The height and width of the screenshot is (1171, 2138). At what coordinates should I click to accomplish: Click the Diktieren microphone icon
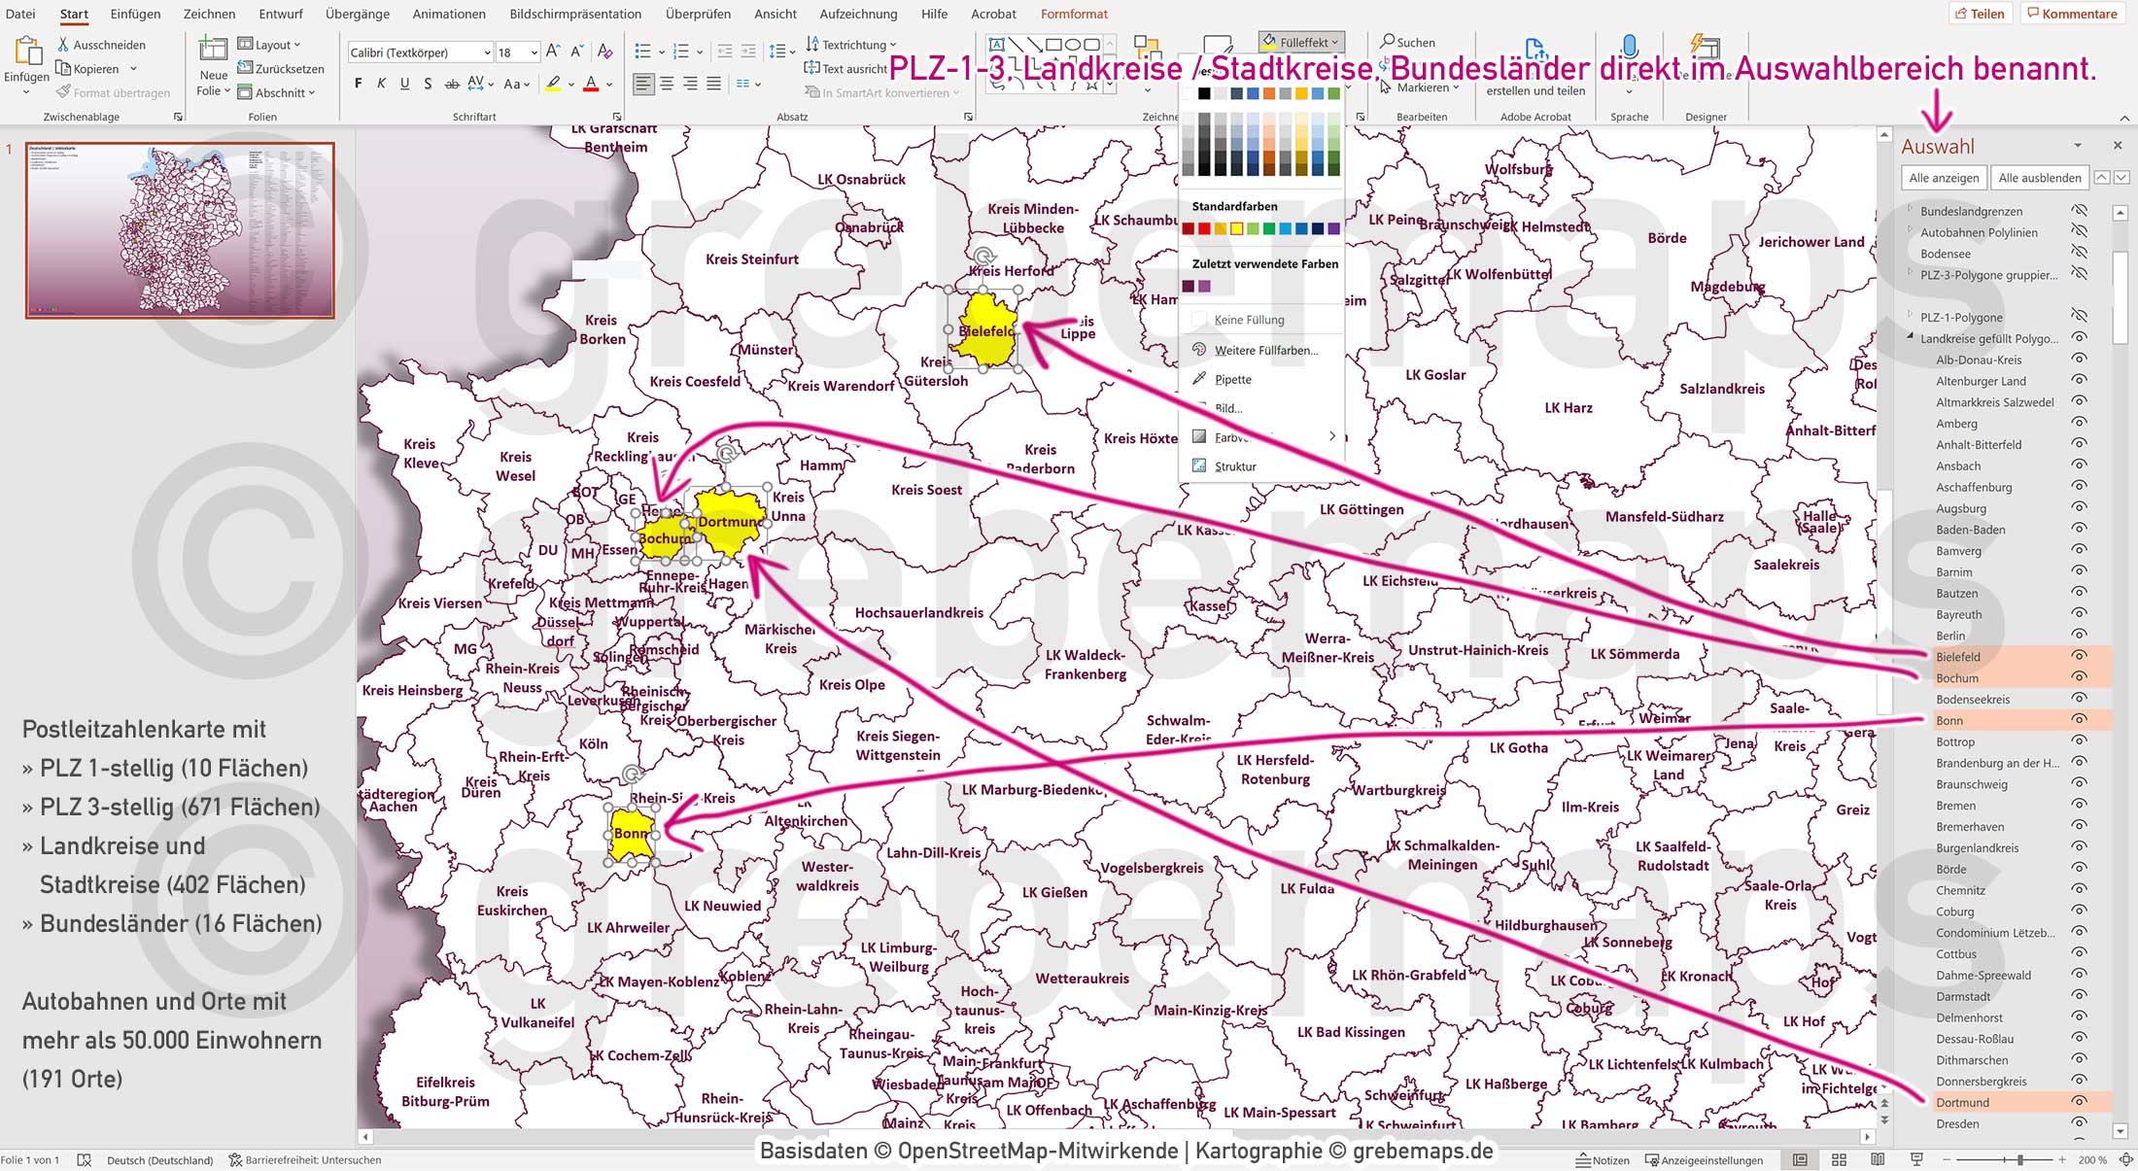pos(1629,48)
